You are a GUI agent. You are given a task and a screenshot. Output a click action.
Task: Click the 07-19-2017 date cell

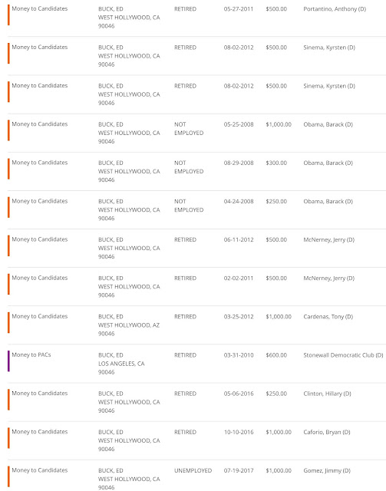click(239, 470)
